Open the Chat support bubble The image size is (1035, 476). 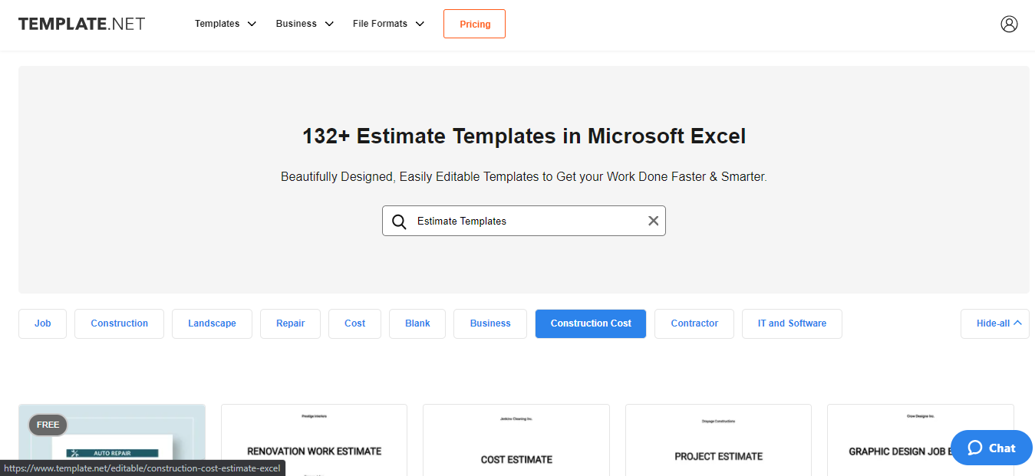pyautogui.click(x=991, y=448)
